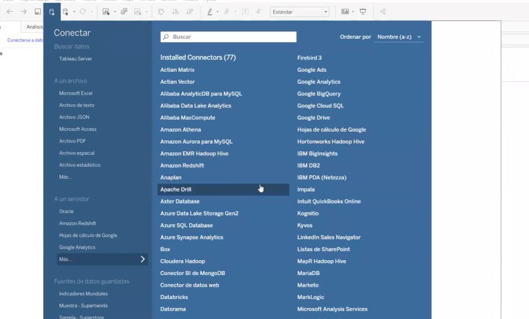
Task: Select Microsoft Analysis Services connector
Action: pyautogui.click(x=332, y=309)
